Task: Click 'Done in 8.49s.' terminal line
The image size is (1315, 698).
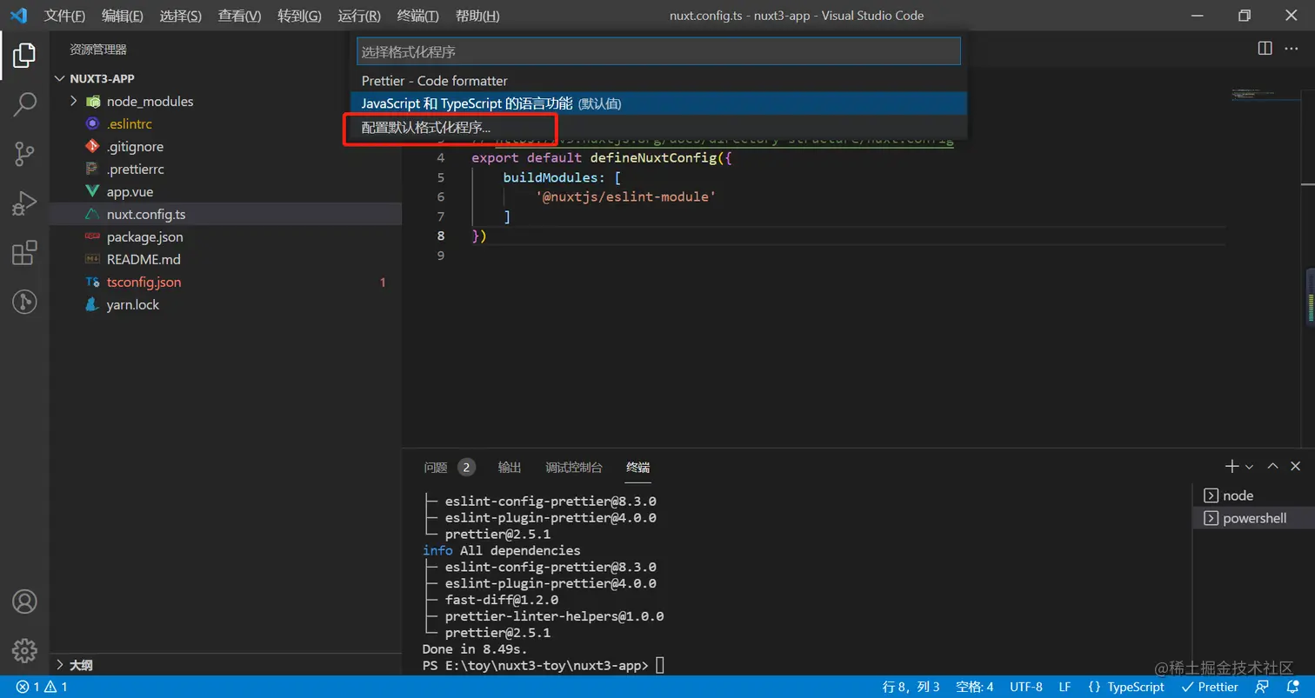Action: point(475,649)
